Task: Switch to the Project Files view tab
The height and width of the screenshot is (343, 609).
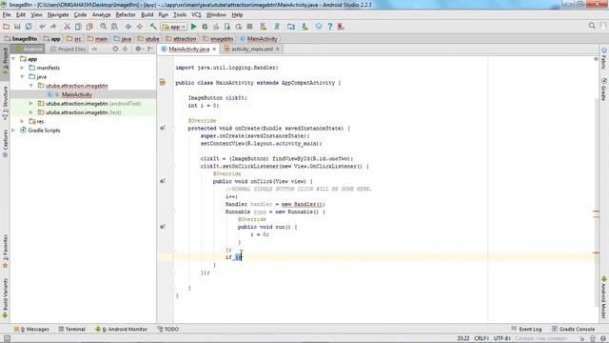Action: pyautogui.click(x=68, y=49)
